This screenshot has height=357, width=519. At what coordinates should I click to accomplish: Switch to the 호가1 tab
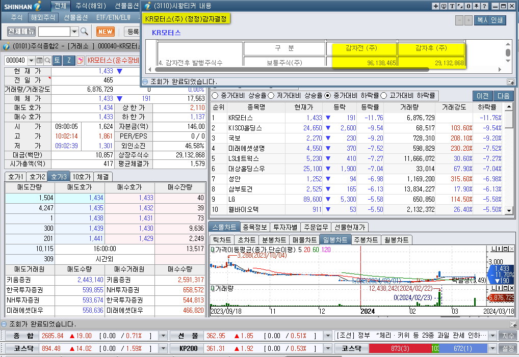[x=16, y=177]
